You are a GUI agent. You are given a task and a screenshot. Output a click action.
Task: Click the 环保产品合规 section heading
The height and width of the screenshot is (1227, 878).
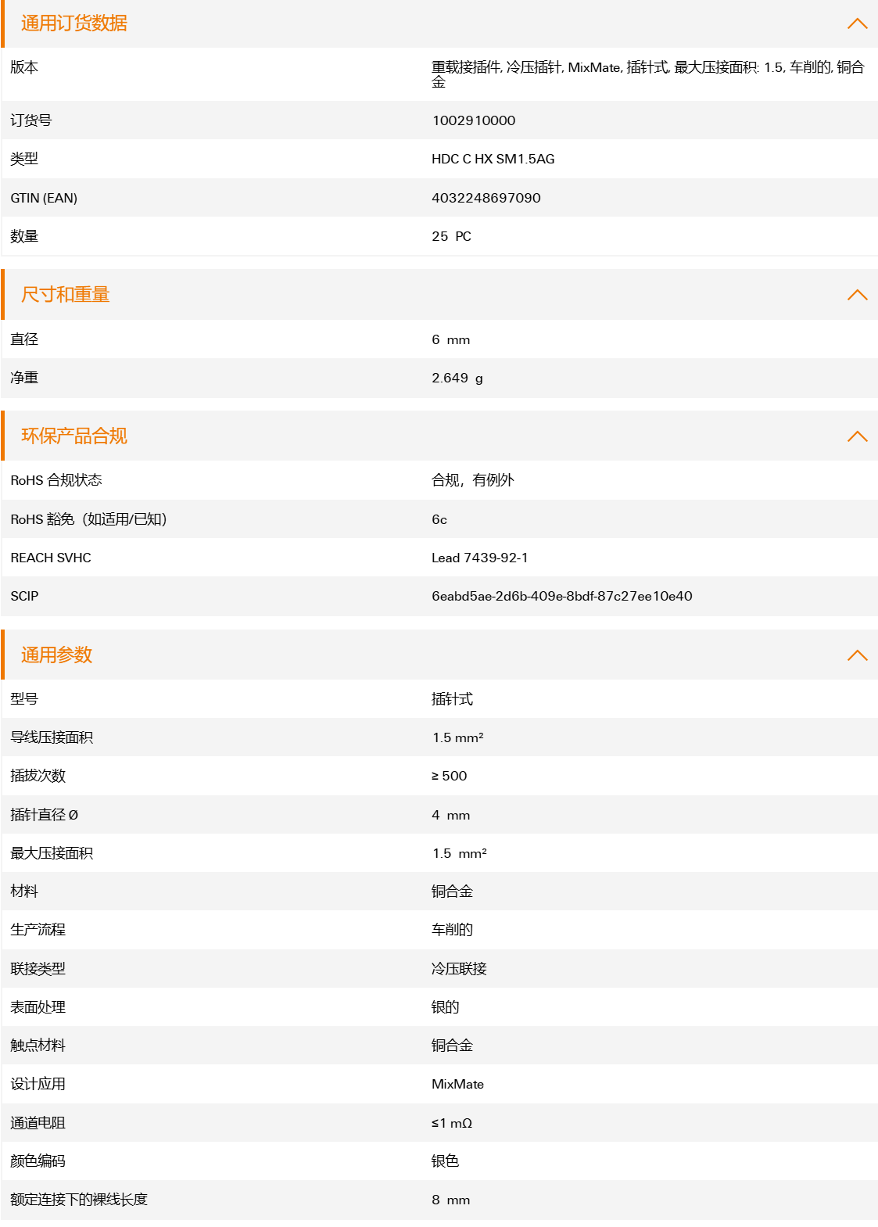74,436
